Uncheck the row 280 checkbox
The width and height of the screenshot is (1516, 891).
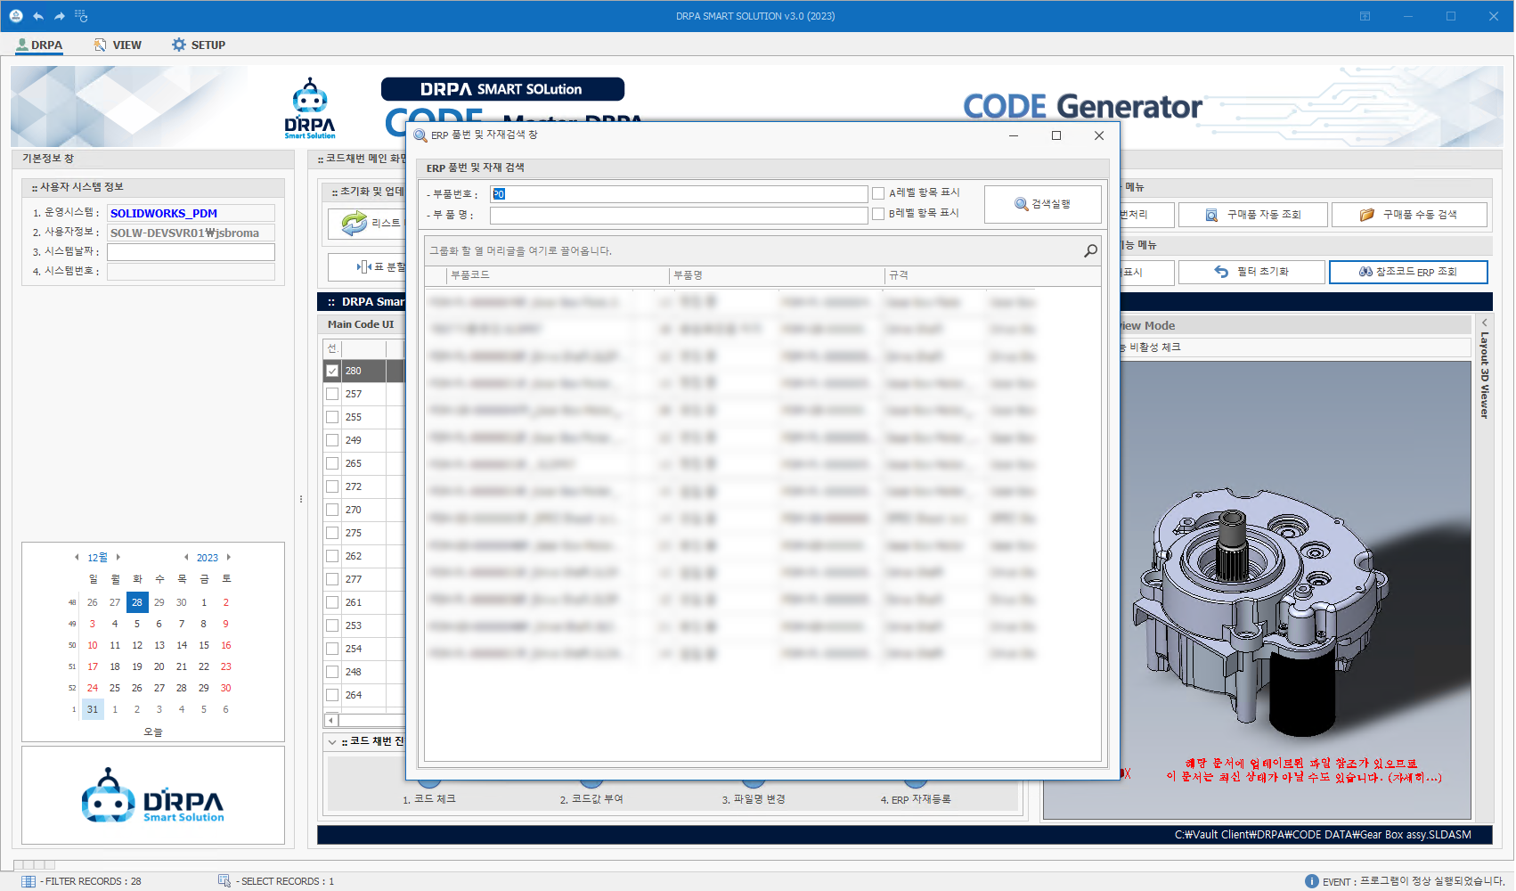pos(332,371)
